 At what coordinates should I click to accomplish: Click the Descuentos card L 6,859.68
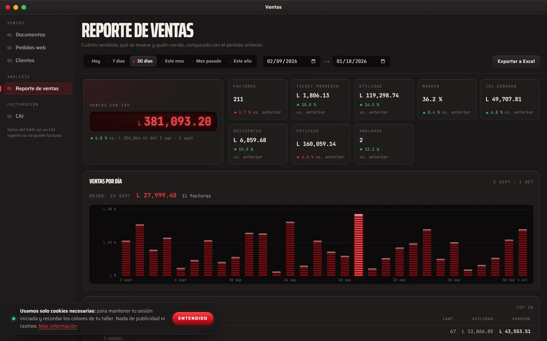coord(258,144)
